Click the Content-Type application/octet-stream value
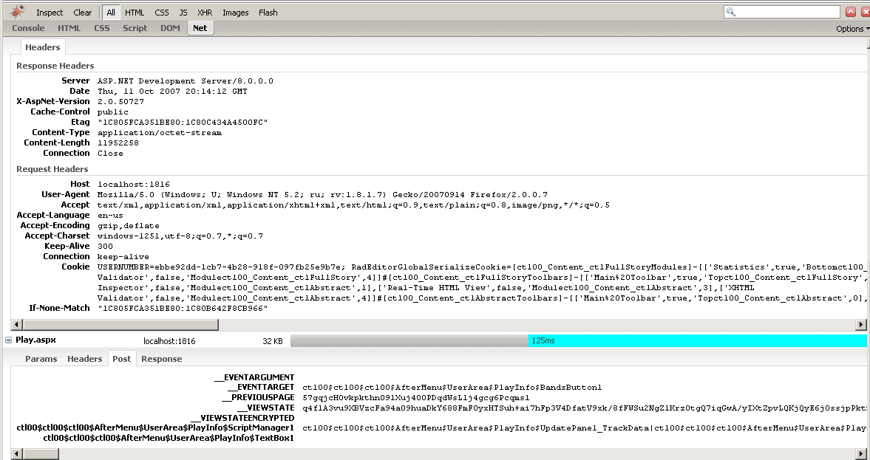Screen dimensions: 870x460 [160, 133]
